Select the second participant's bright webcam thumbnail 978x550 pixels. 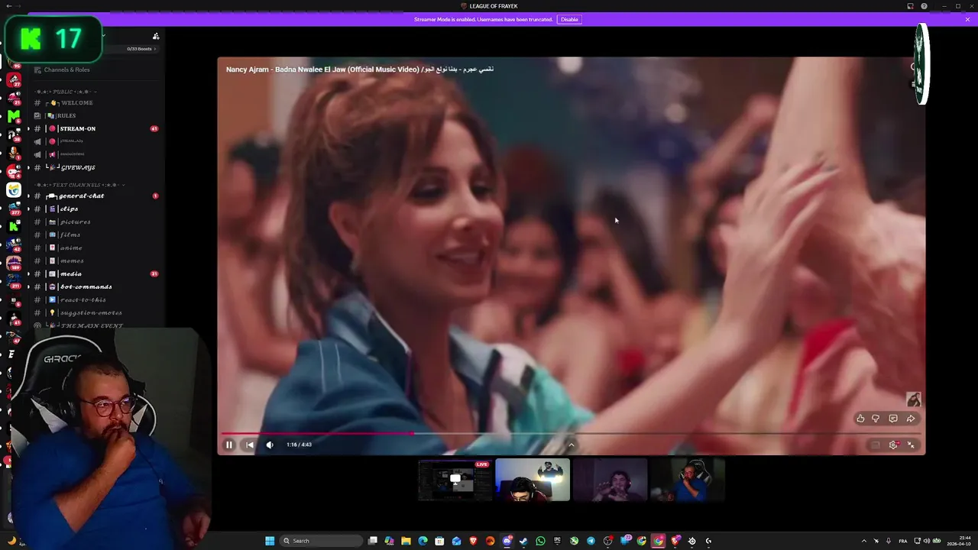click(533, 480)
